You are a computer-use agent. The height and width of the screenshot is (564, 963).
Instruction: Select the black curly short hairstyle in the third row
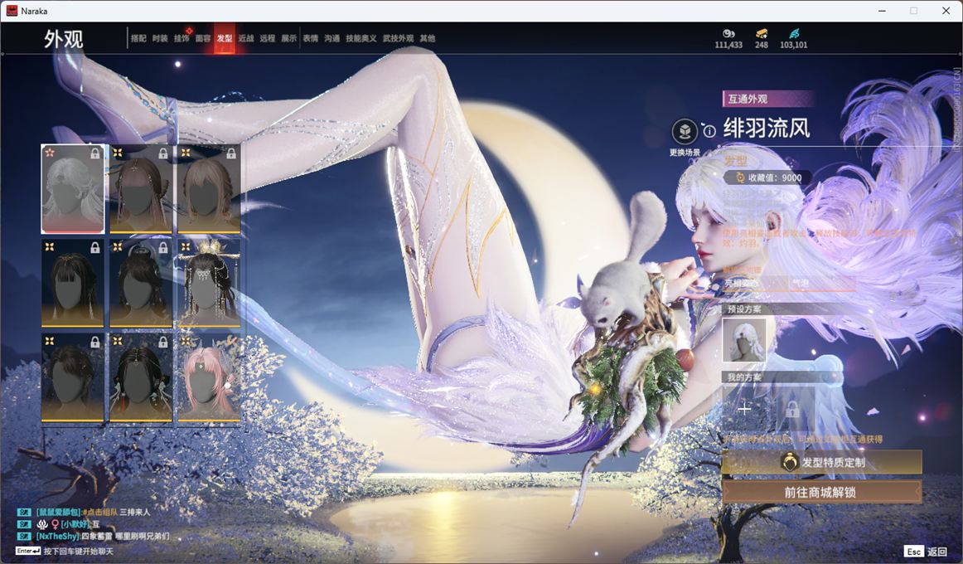[72, 377]
